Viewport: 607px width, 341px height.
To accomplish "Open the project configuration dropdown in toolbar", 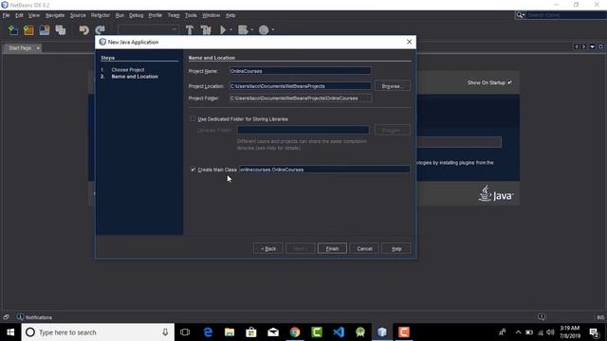I will 148,29.
